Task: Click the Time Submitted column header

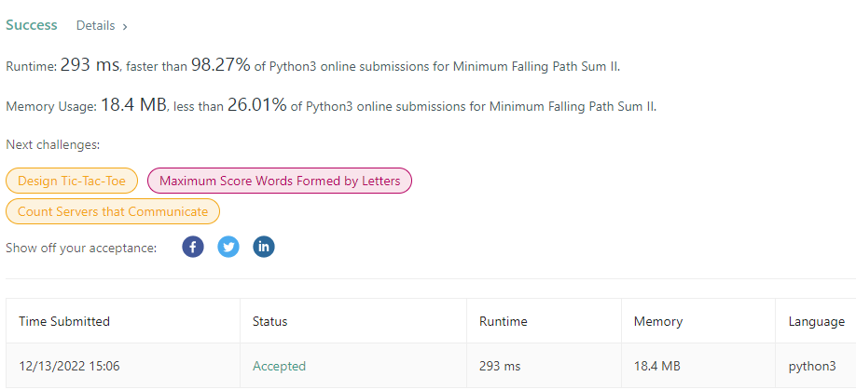Action: [64, 321]
